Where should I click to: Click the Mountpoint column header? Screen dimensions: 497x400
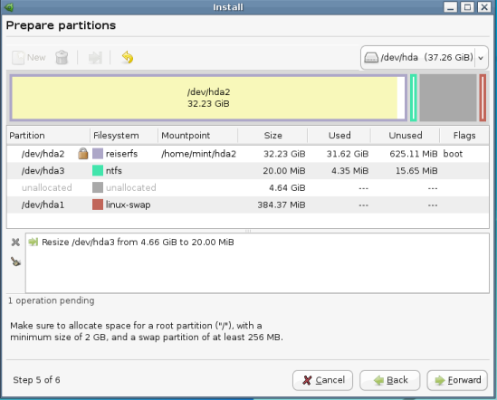(197, 136)
